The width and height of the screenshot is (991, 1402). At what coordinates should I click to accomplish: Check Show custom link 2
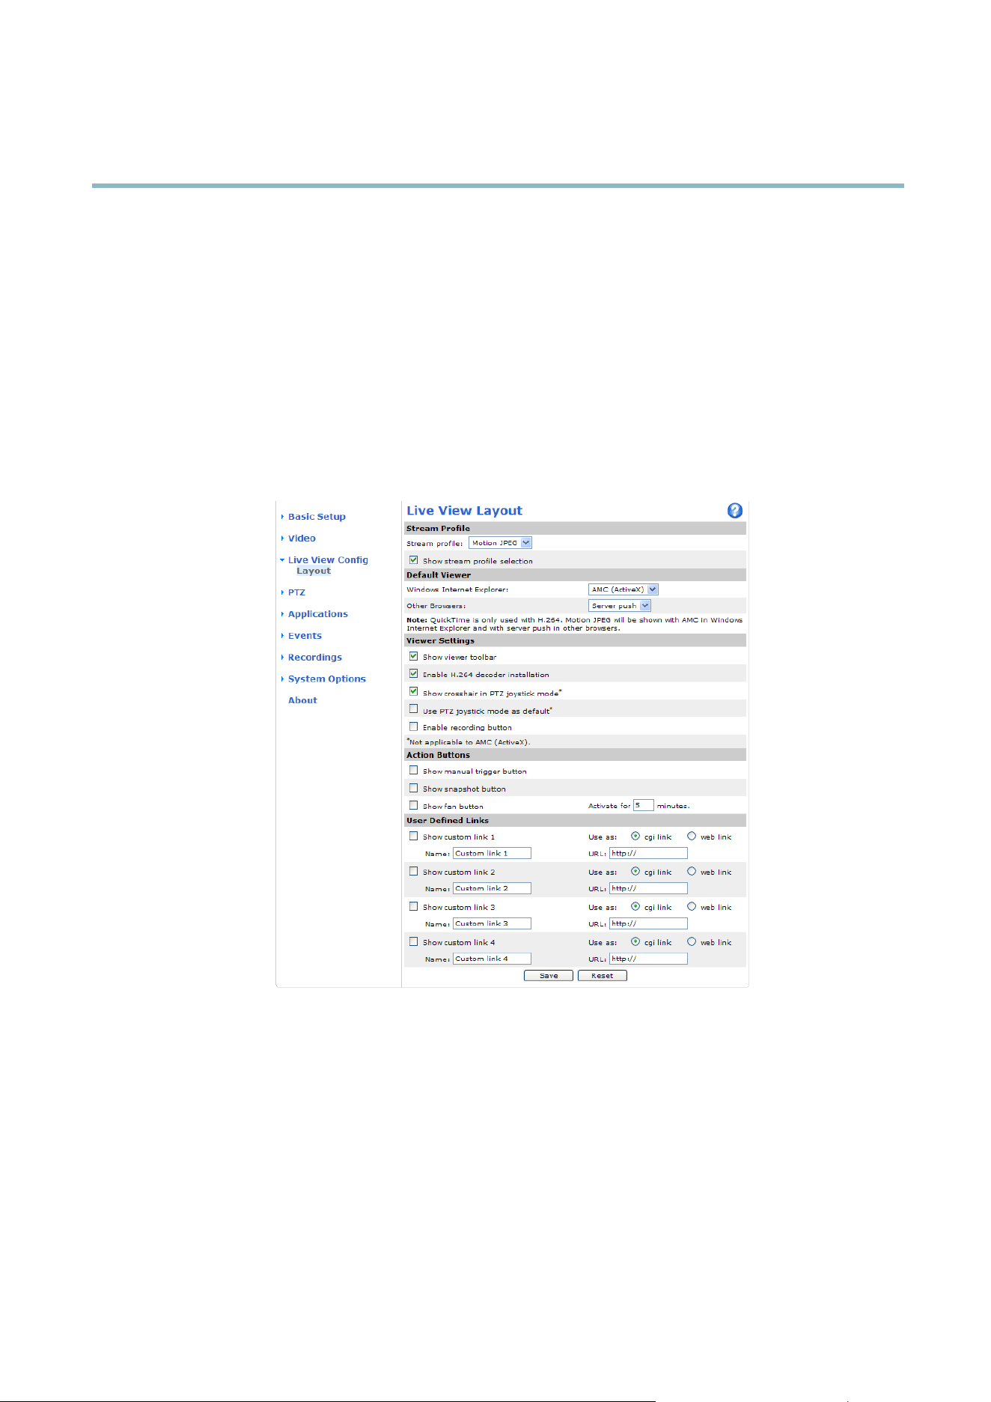click(413, 871)
